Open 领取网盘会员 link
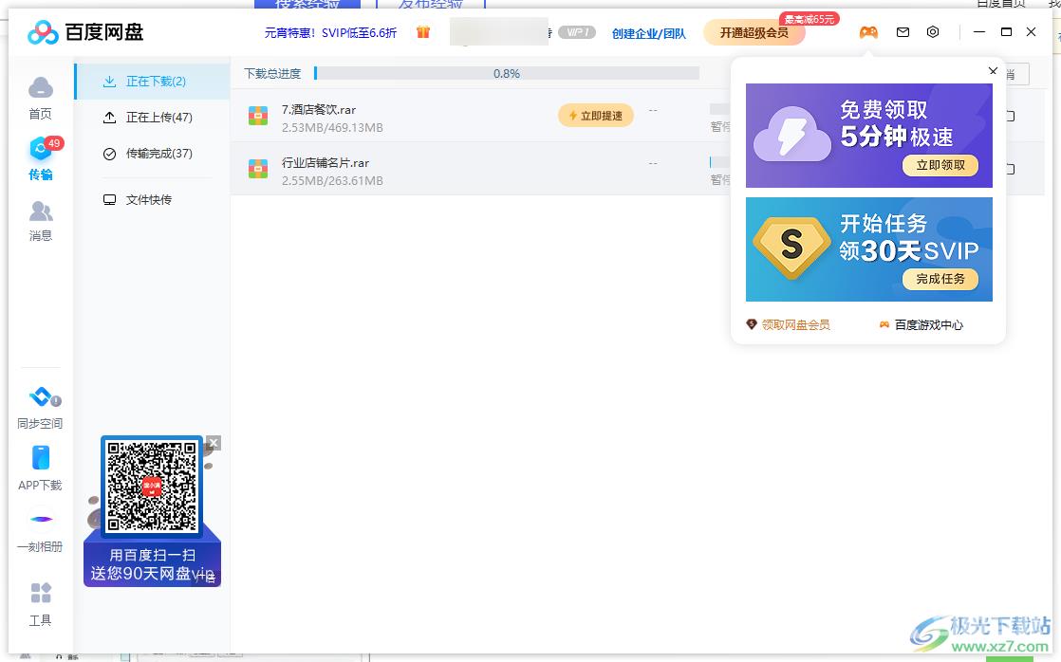Viewport: 1061px width, 662px height. click(x=789, y=324)
